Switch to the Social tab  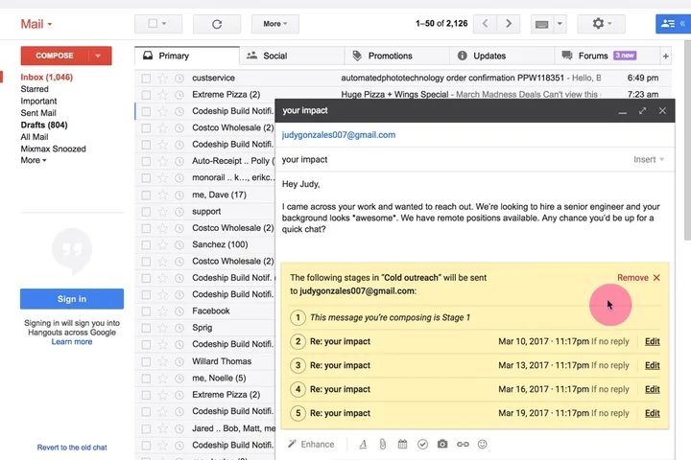coord(292,56)
